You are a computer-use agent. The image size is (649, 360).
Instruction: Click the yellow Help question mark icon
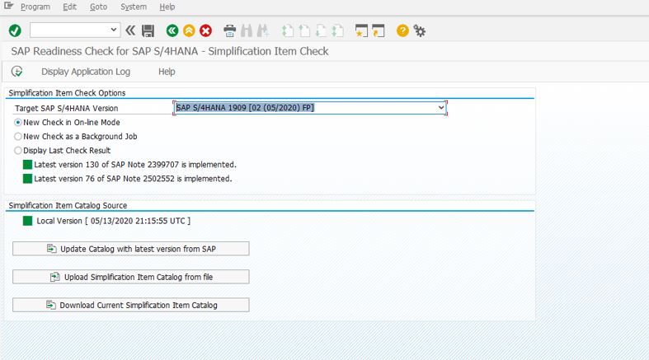click(x=402, y=30)
